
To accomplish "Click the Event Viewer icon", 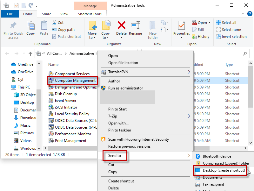I will (51, 101).
